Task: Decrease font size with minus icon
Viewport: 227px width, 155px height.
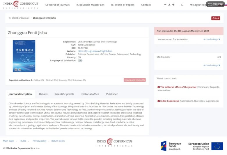Action: tap(165, 5)
